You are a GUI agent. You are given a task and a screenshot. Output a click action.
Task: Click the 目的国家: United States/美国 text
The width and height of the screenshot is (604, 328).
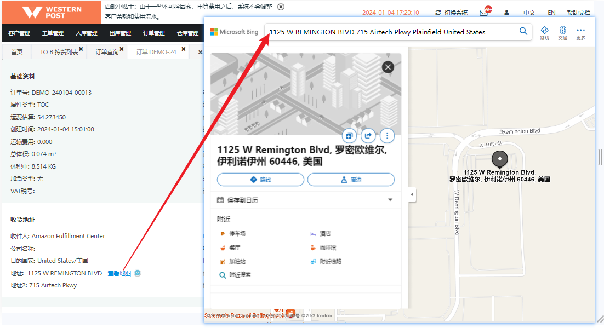coord(49,261)
